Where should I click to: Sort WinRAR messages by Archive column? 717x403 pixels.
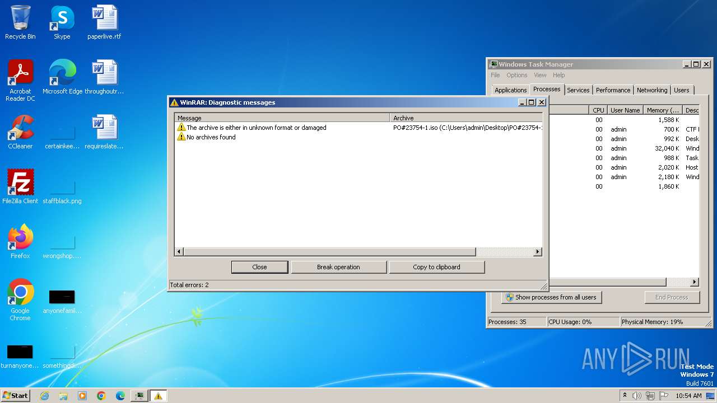pyautogui.click(x=466, y=118)
